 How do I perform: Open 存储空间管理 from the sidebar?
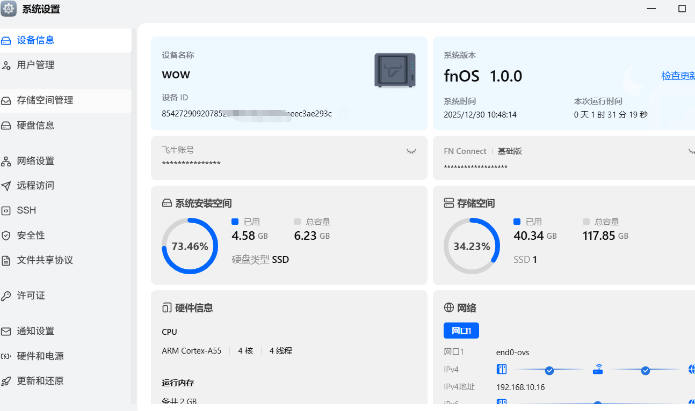[66, 100]
